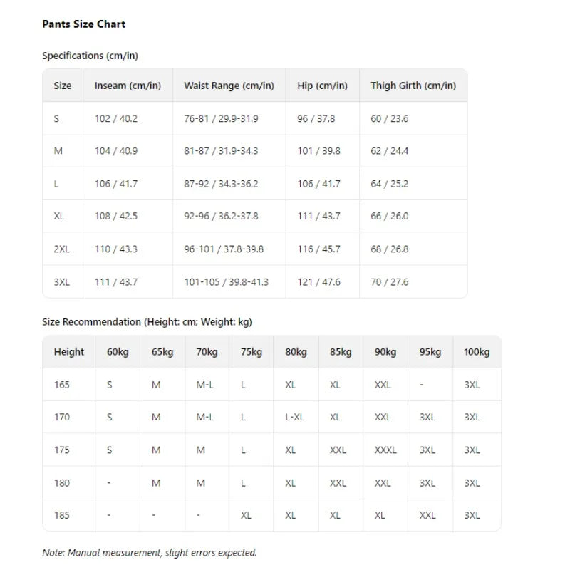Click the "116 / 45.7" hip cell
The image size is (570, 570).
point(318,249)
